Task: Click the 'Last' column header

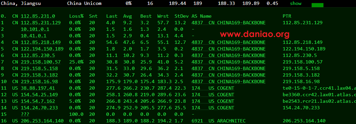Action: click(112, 16)
